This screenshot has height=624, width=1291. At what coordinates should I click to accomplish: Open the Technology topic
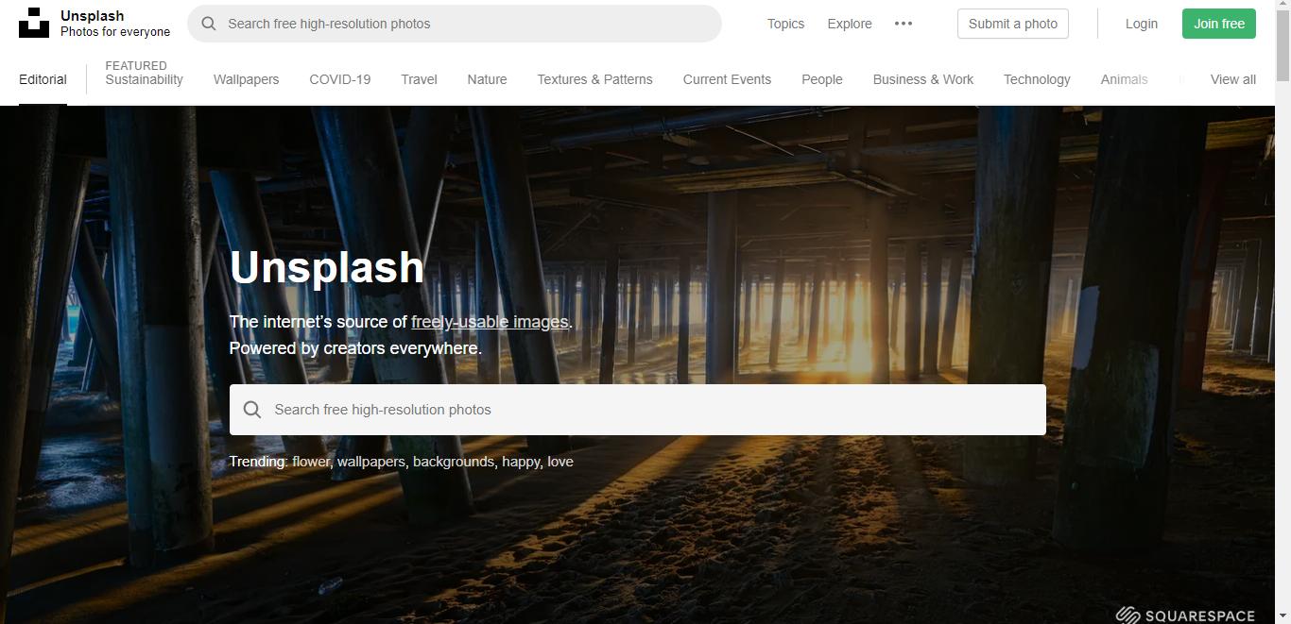tap(1037, 79)
